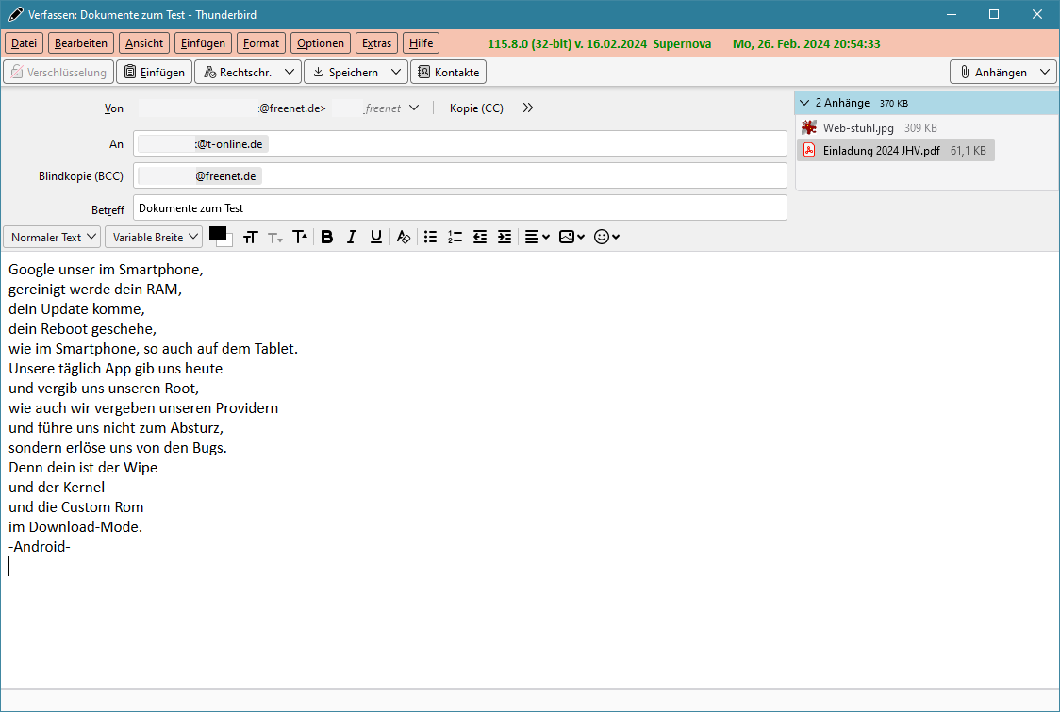Apply numbered list formatting

(x=455, y=237)
